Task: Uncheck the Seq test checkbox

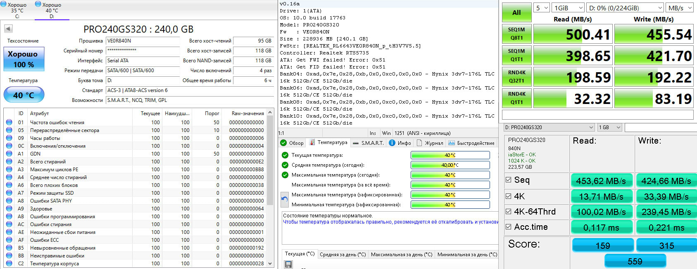Action: tap(509, 180)
